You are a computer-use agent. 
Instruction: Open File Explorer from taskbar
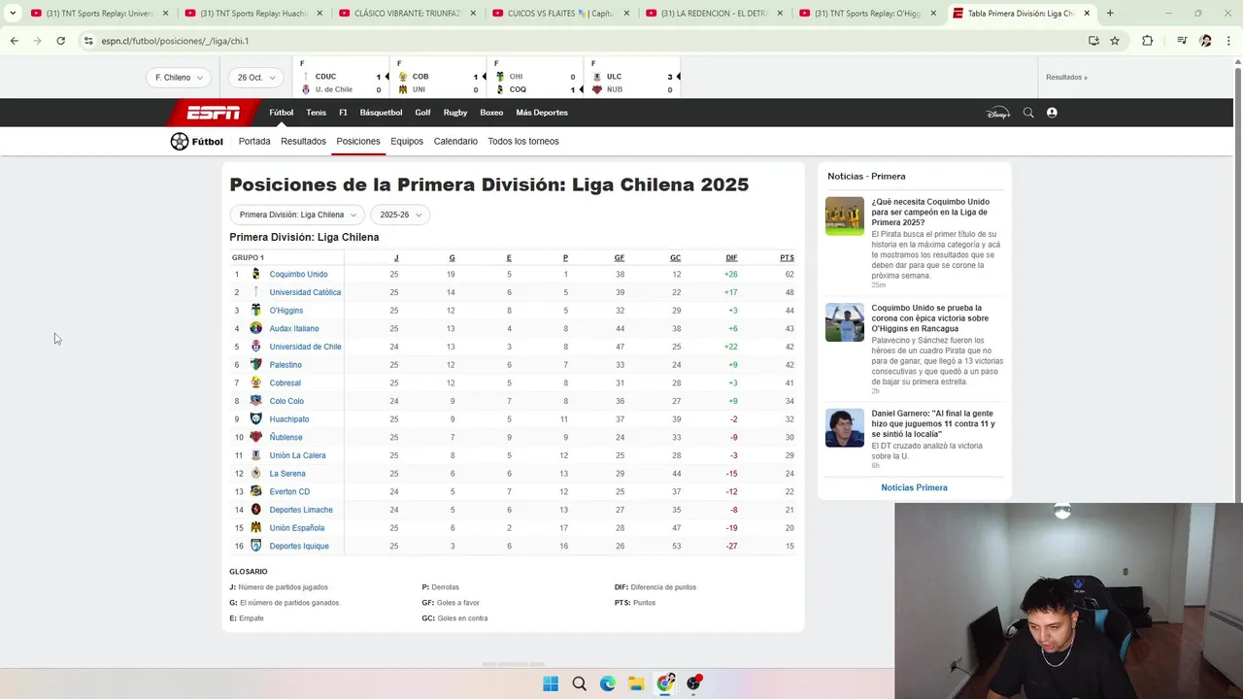(636, 683)
